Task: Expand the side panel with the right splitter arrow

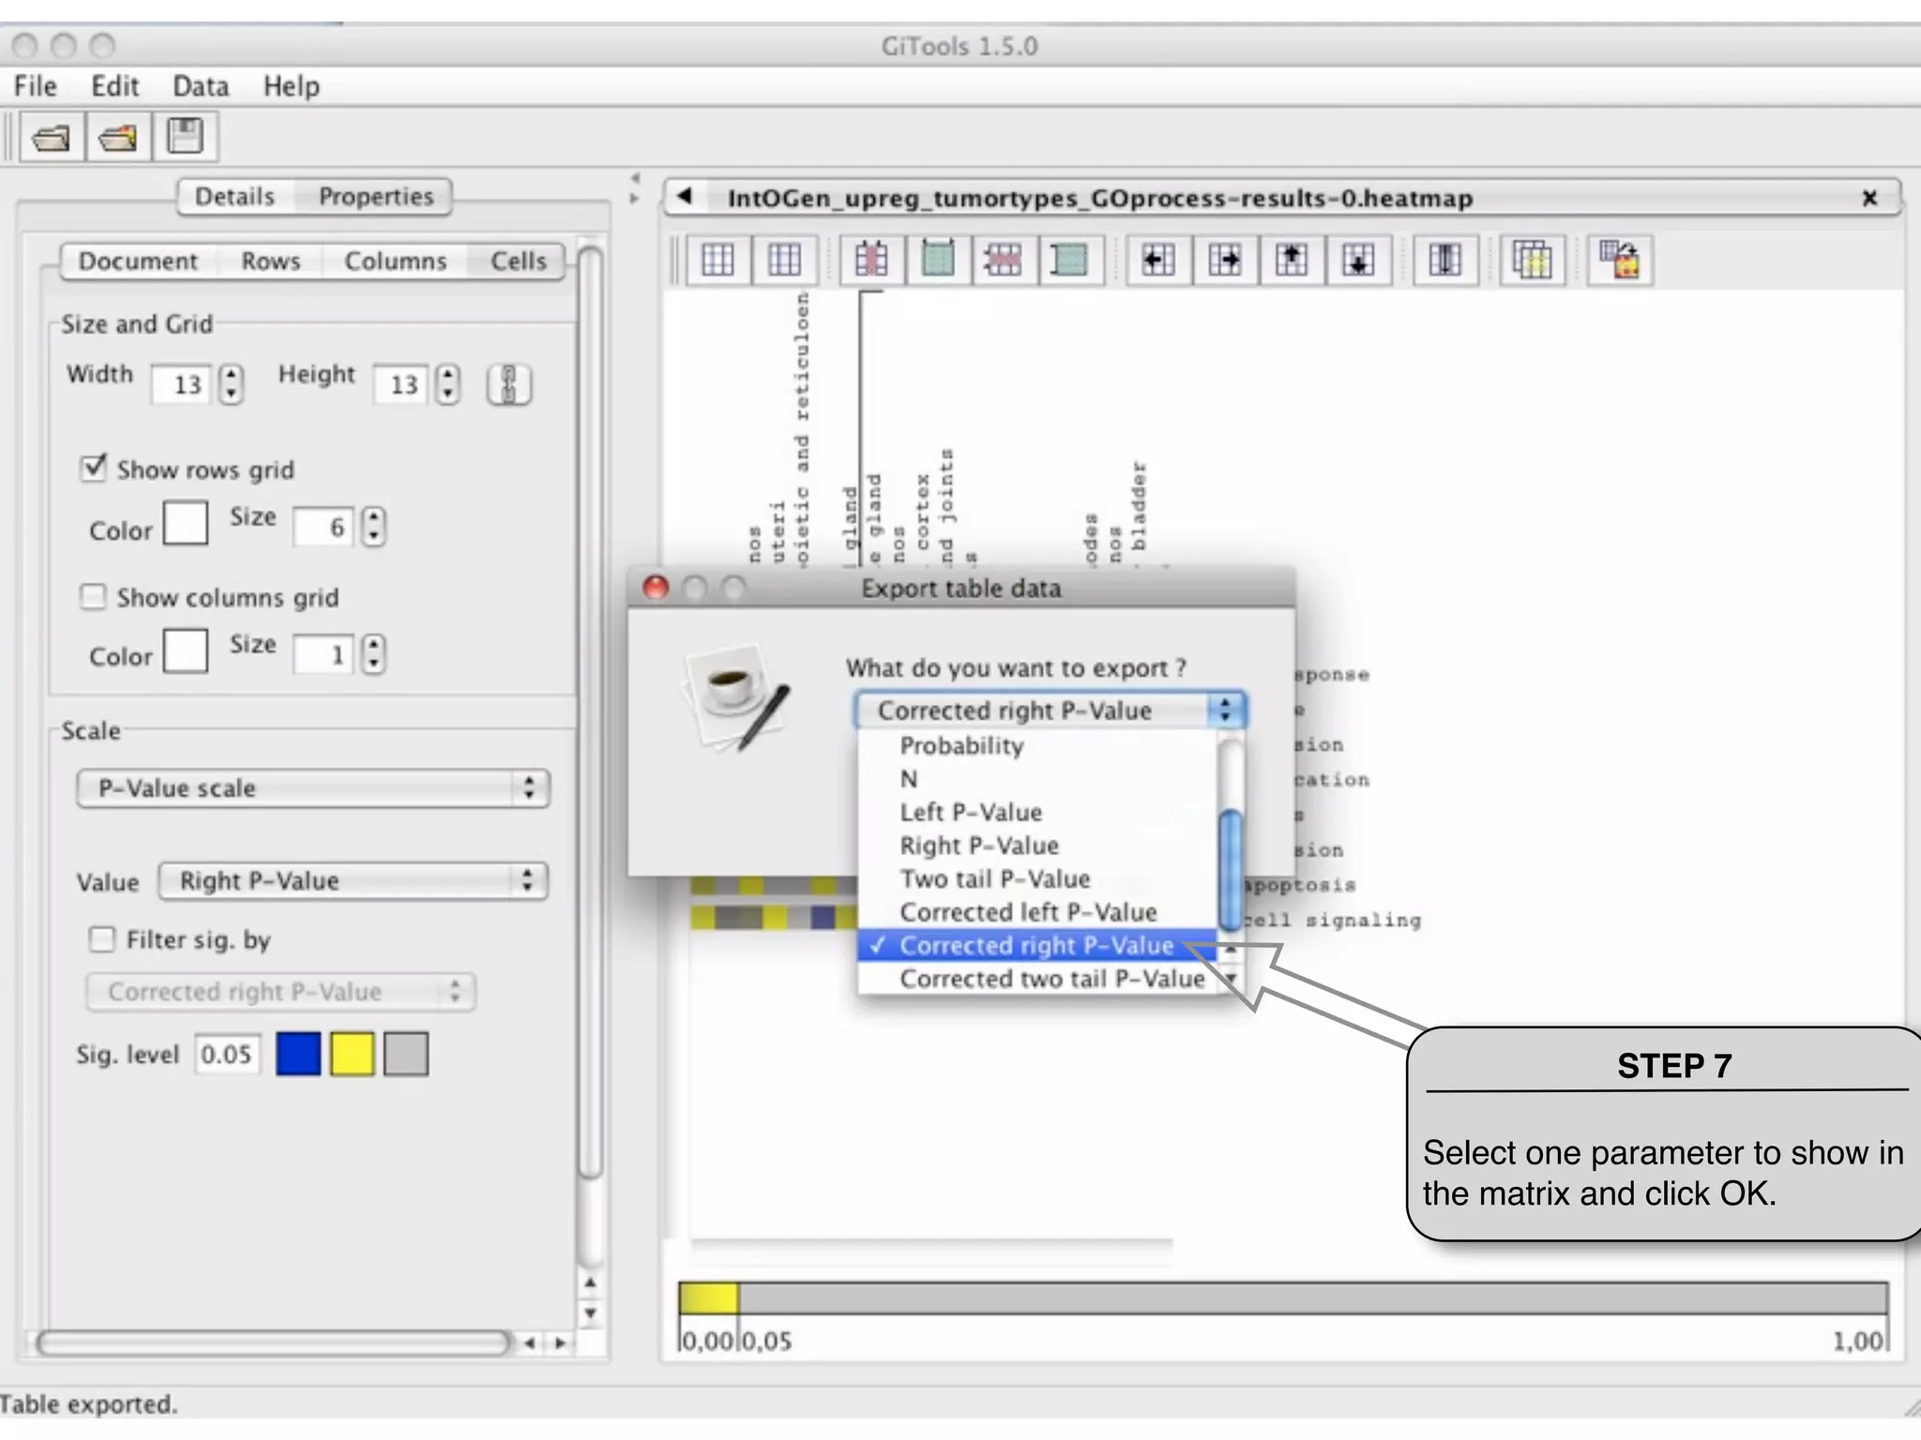Action: pos(635,199)
